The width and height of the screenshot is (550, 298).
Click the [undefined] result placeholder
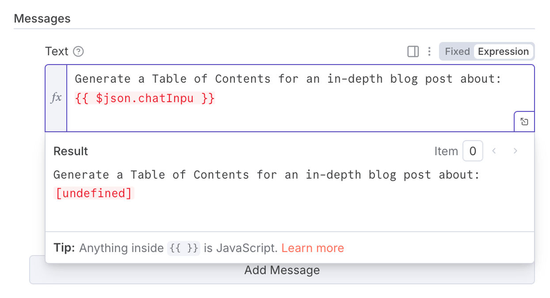tap(94, 193)
